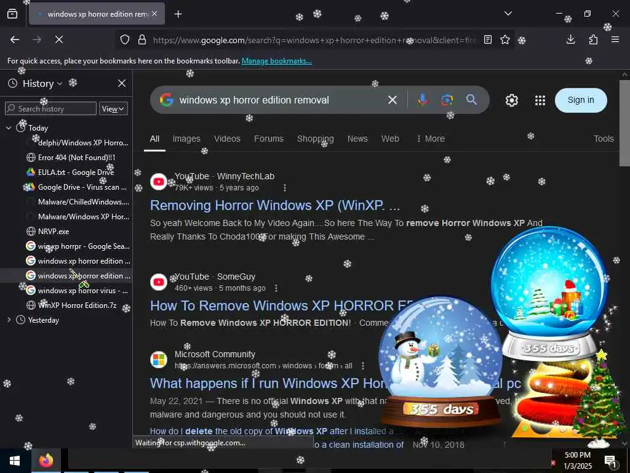Stop loading the current page
Image resolution: width=630 pixels, height=473 pixels.
[x=58, y=39]
